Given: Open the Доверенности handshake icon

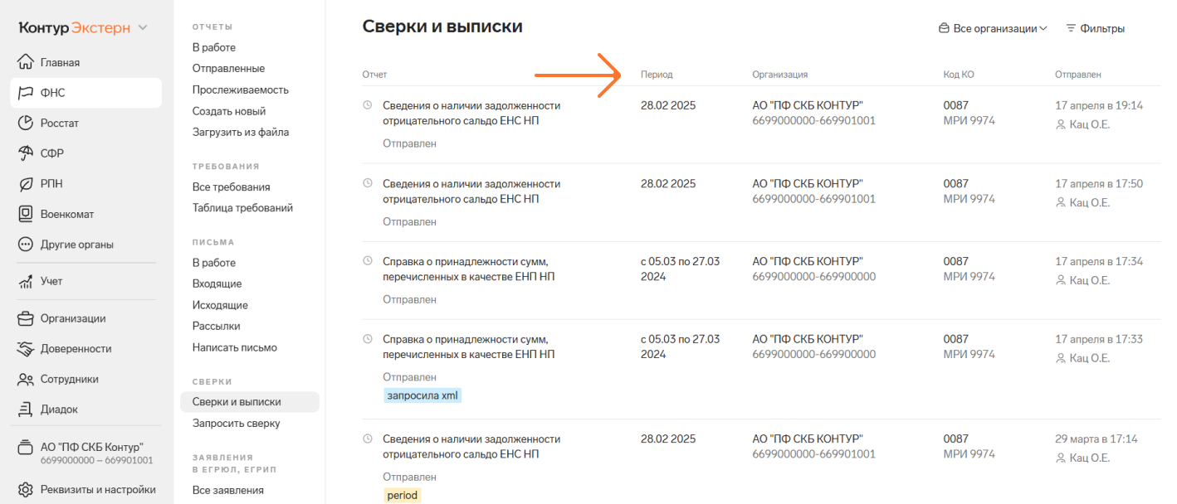Looking at the screenshot, I should pyautogui.click(x=25, y=349).
